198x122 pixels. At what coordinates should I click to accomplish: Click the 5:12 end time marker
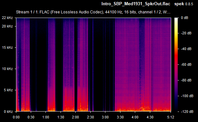coord(171,117)
